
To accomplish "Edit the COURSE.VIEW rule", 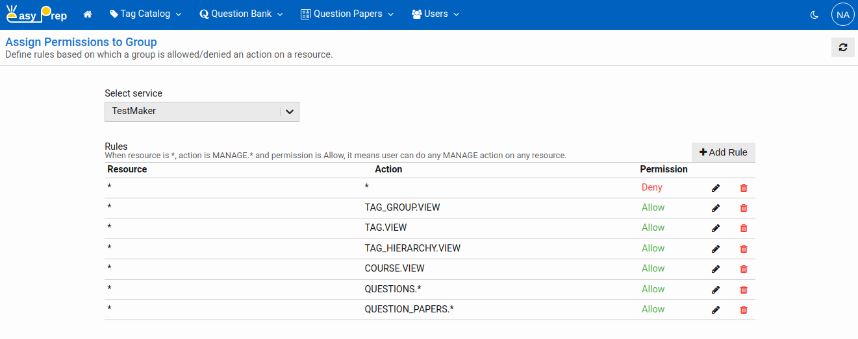I will coord(716,269).
